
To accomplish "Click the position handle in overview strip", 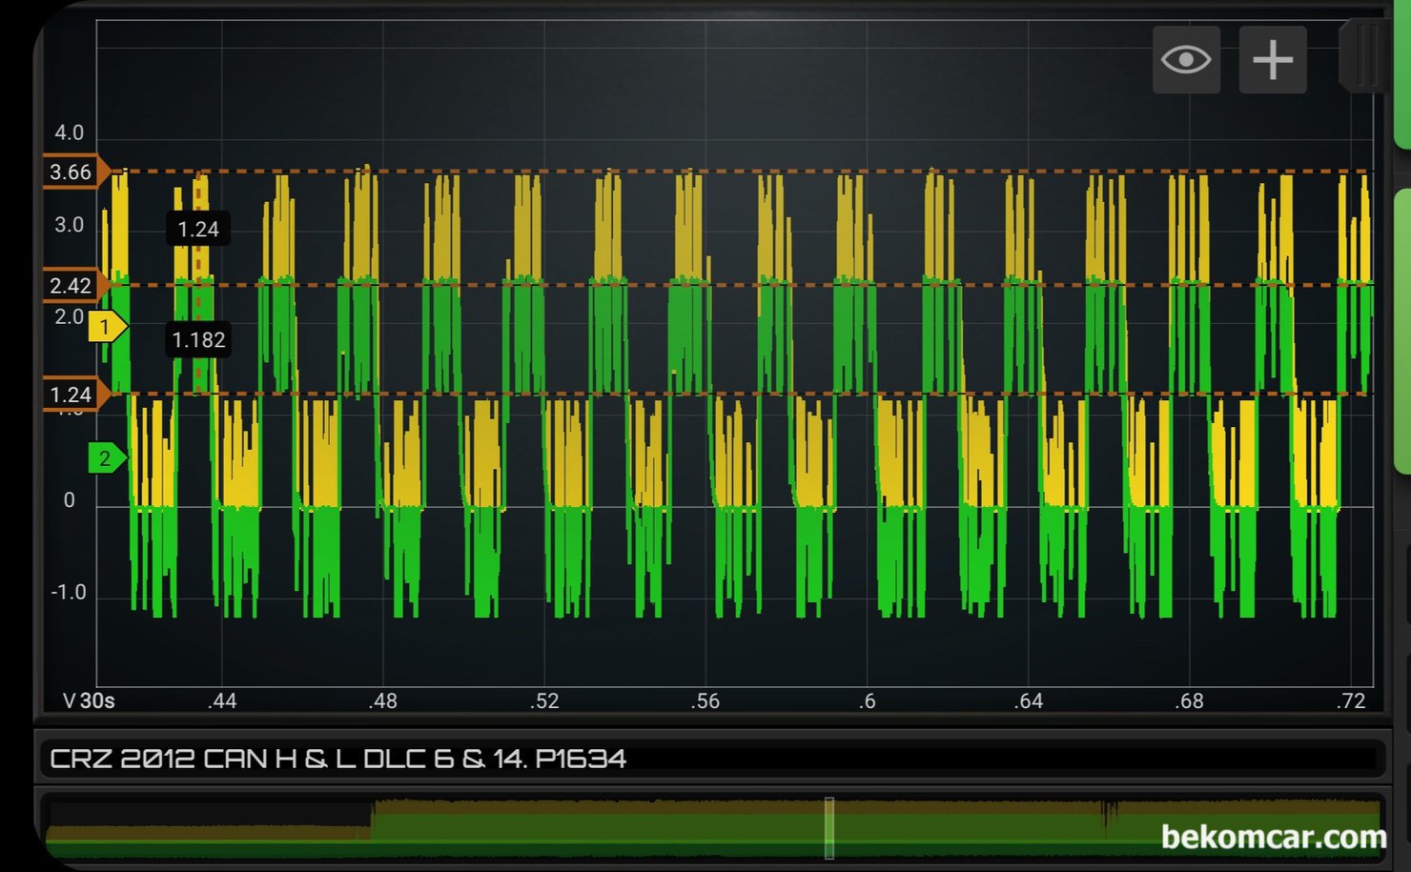I will coord(829,828).
